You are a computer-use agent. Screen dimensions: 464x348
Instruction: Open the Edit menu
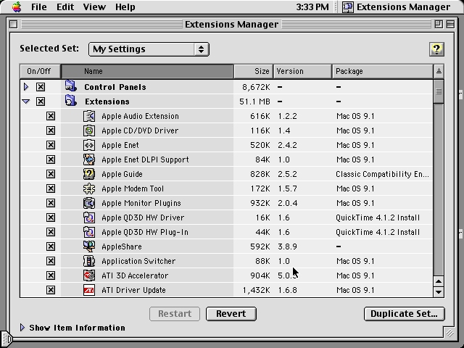point(65,7)
